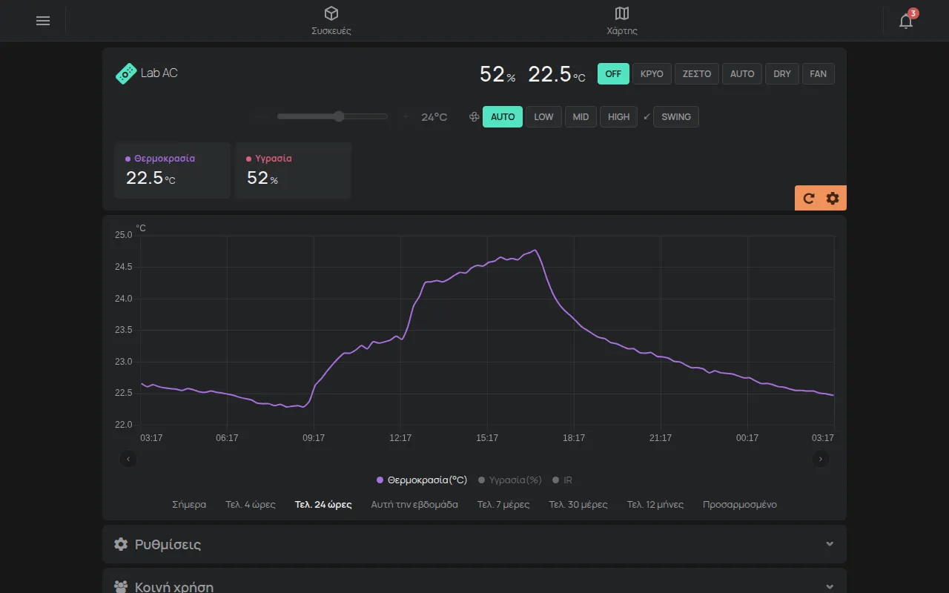This screenshot has height=593, width=949.
Task: Open the hamburger menu
Action: tap(43, 21)
